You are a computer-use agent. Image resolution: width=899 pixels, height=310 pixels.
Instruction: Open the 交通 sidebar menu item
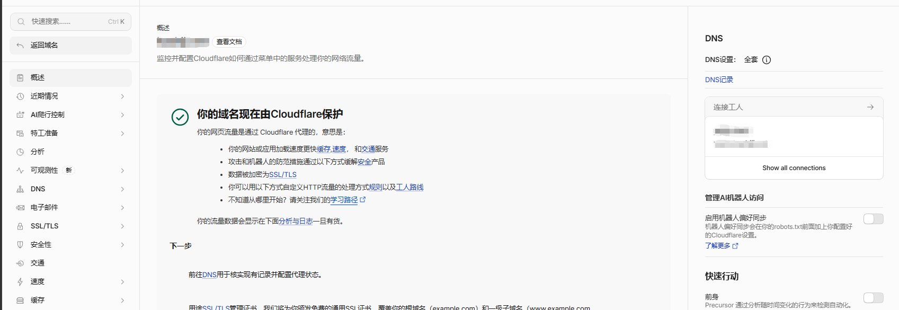pos(70,263)
